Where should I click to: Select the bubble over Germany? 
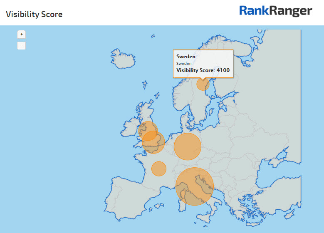coord(188,146)
